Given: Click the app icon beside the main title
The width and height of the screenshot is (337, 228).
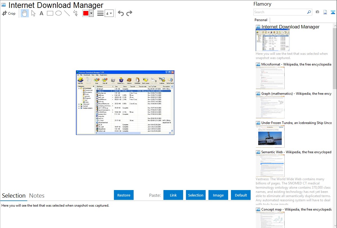Looking at the screenshot, I should tap(3, 5).
